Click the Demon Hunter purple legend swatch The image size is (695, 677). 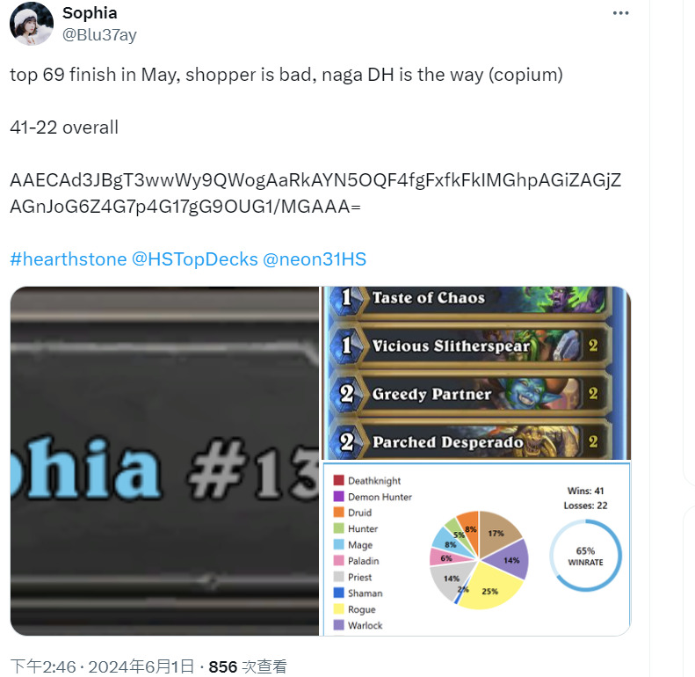338,496
